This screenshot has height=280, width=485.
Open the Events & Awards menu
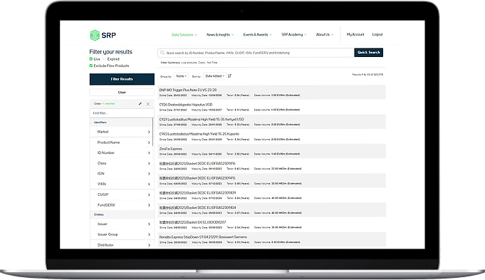(258, 35)
